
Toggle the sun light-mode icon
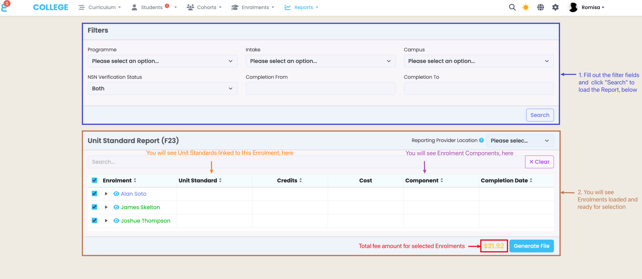click(x=526, y=7)
